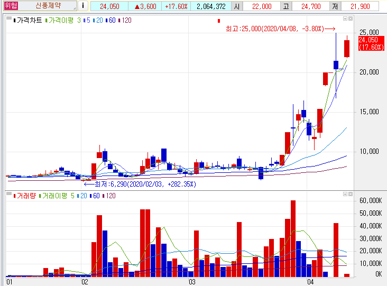Click the trading volume 2,064,372 field

click(x=211, y=6)
